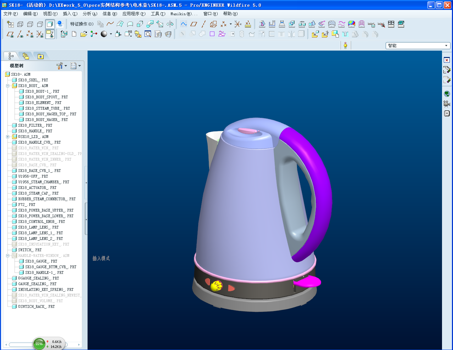The image size is (453, 350).
Task: Click the video camera icon on right toolbar
Action: tap(447, 104)
